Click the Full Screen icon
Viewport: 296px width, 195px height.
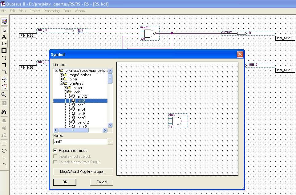(4, 103)
